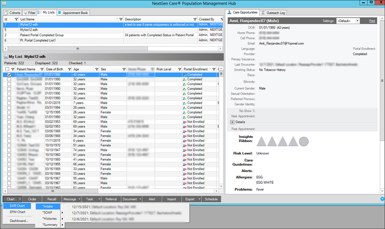
Task: Select the Pt. Portal Completed List1 row
Action: pyautogui.click(x=113, y=40)
